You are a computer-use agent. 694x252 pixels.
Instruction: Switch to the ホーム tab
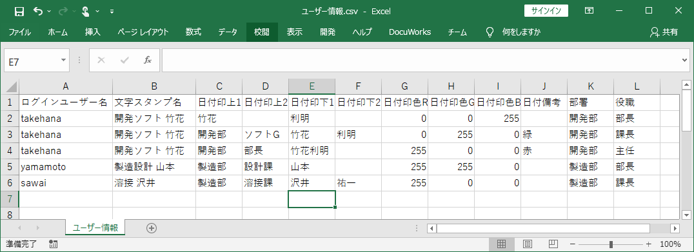(57, 32)
